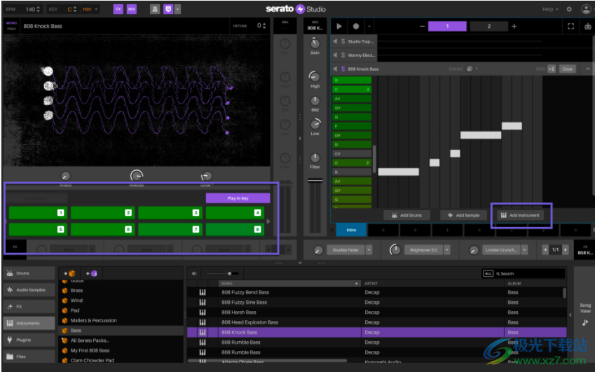Toggle the purple FX button at top
Viewport: 595px width, 372px height.
click(118, 9)
